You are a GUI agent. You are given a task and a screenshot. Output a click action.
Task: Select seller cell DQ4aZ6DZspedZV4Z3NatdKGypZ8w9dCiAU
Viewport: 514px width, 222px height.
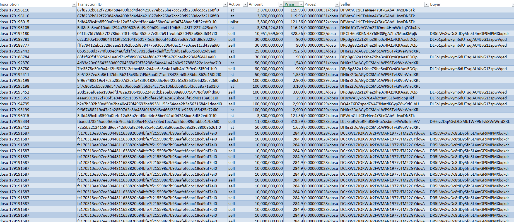pos(384,104)
